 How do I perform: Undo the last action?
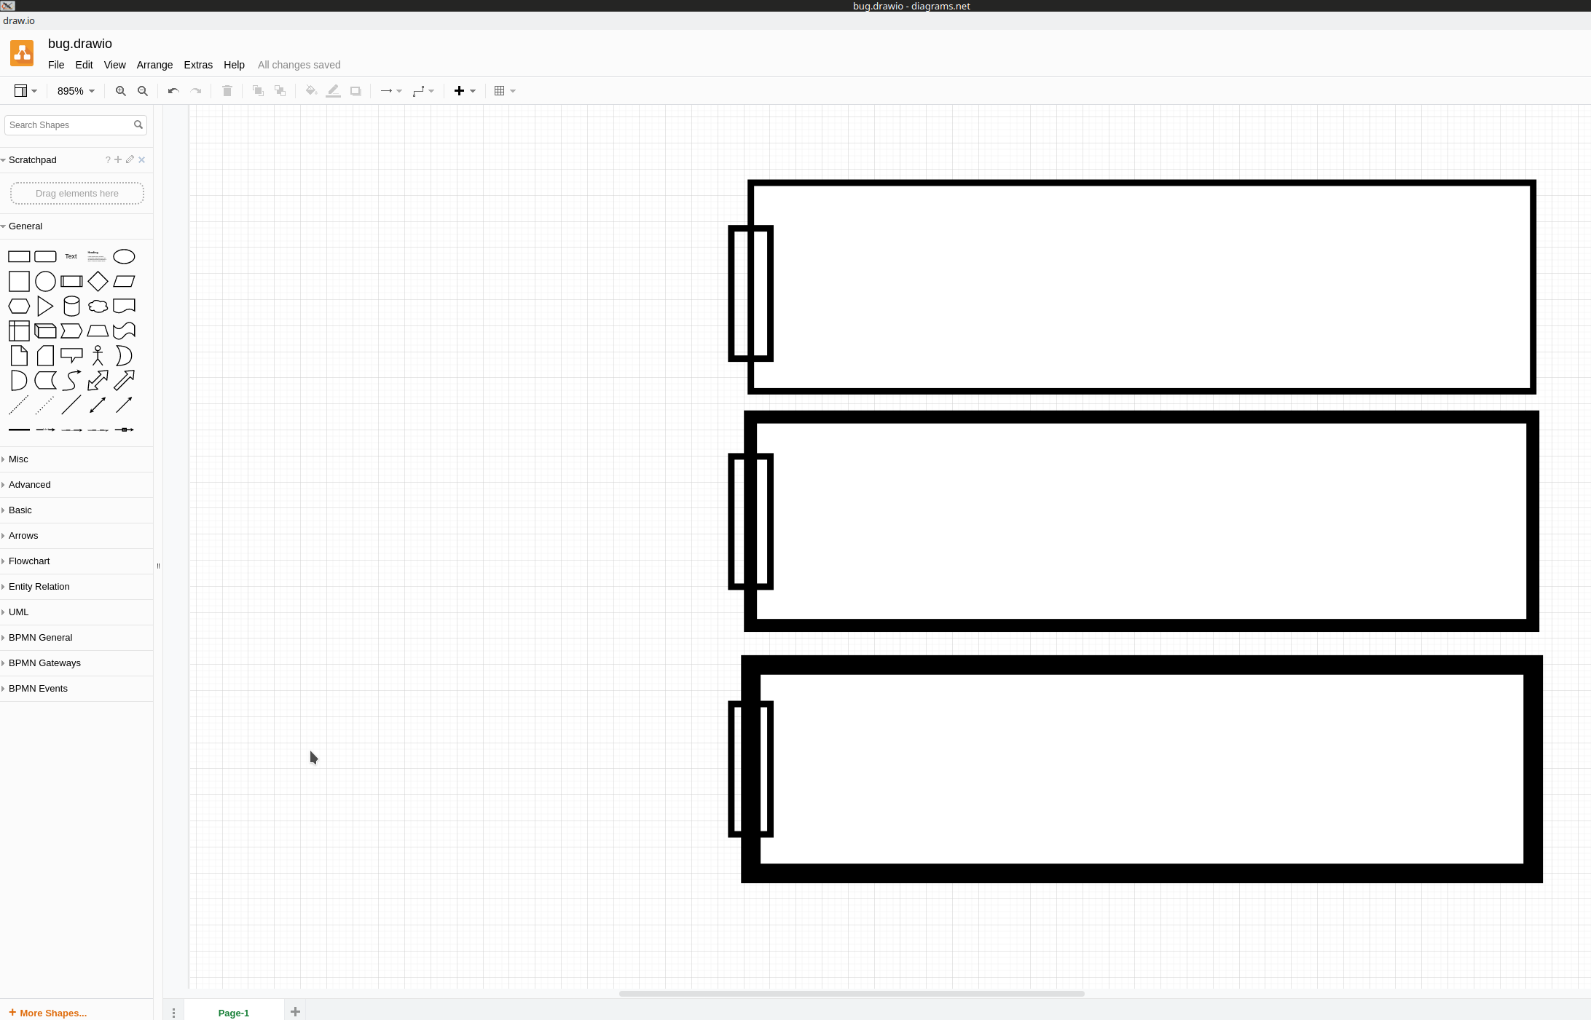point(173,91)
